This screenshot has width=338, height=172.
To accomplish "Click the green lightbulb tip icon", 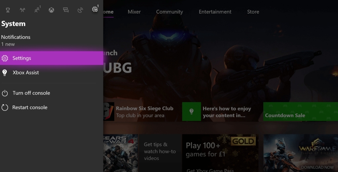I will tap(191, 111).
